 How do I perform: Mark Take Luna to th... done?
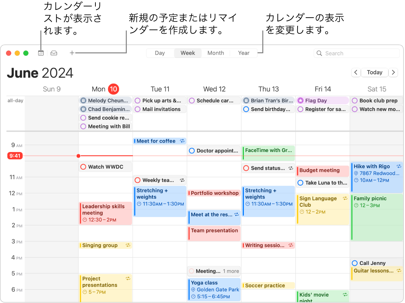[300, 183]
